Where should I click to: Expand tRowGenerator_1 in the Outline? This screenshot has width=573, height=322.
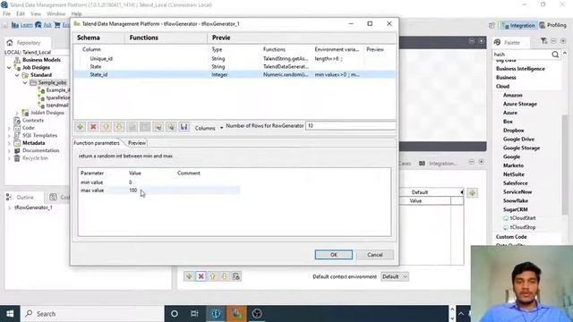pos(9,208)
